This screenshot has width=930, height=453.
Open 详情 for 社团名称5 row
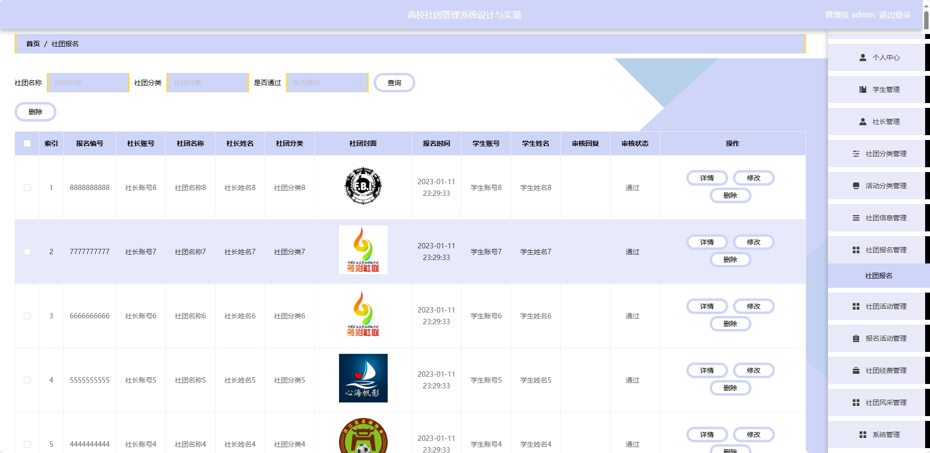[707, 370]
